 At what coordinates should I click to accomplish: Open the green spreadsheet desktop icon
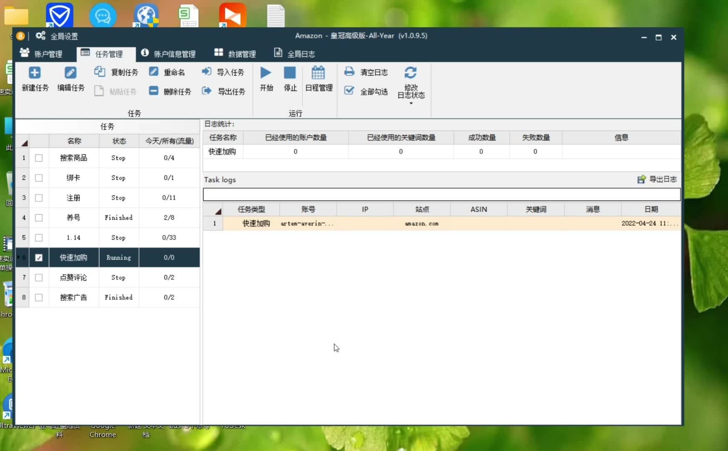click(189, 16)
